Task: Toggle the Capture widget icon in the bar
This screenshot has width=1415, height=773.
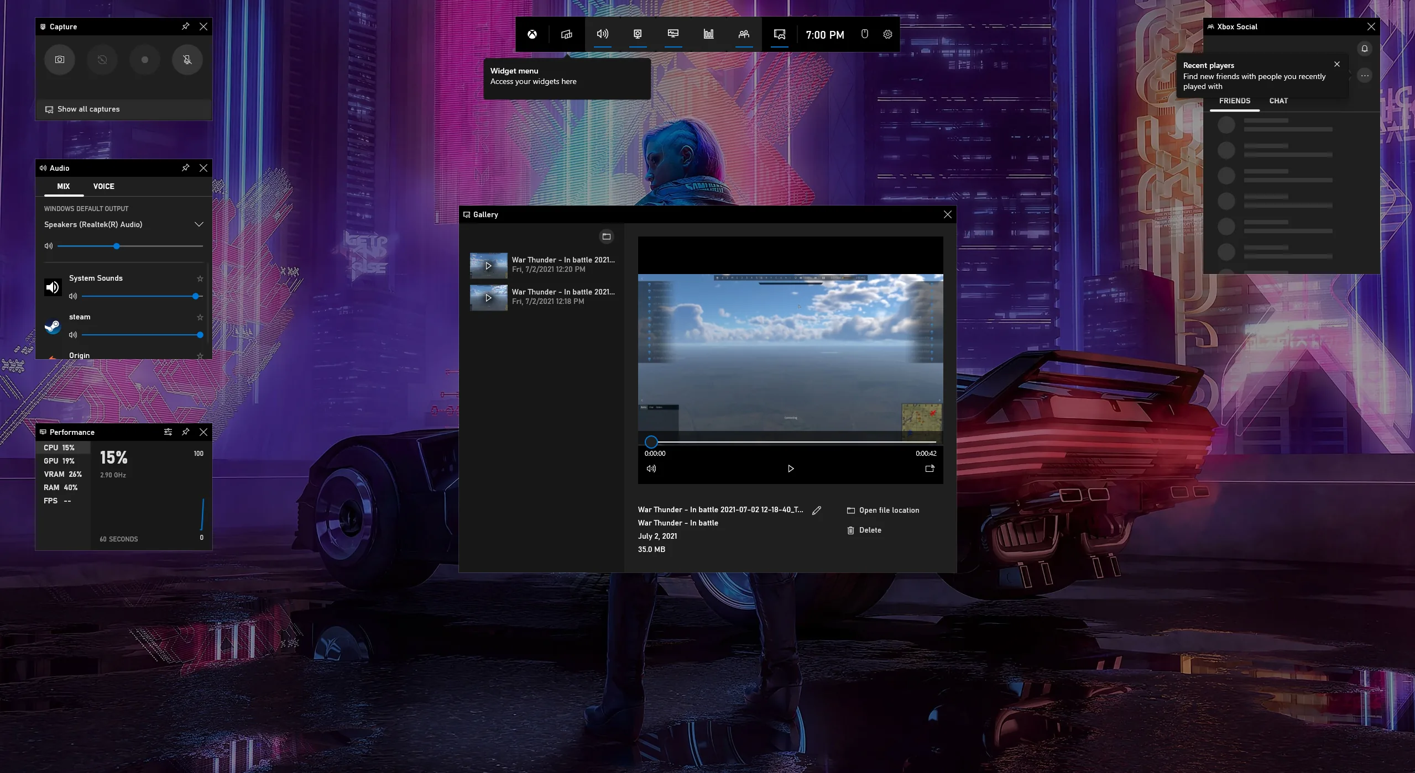Action: 638,34
